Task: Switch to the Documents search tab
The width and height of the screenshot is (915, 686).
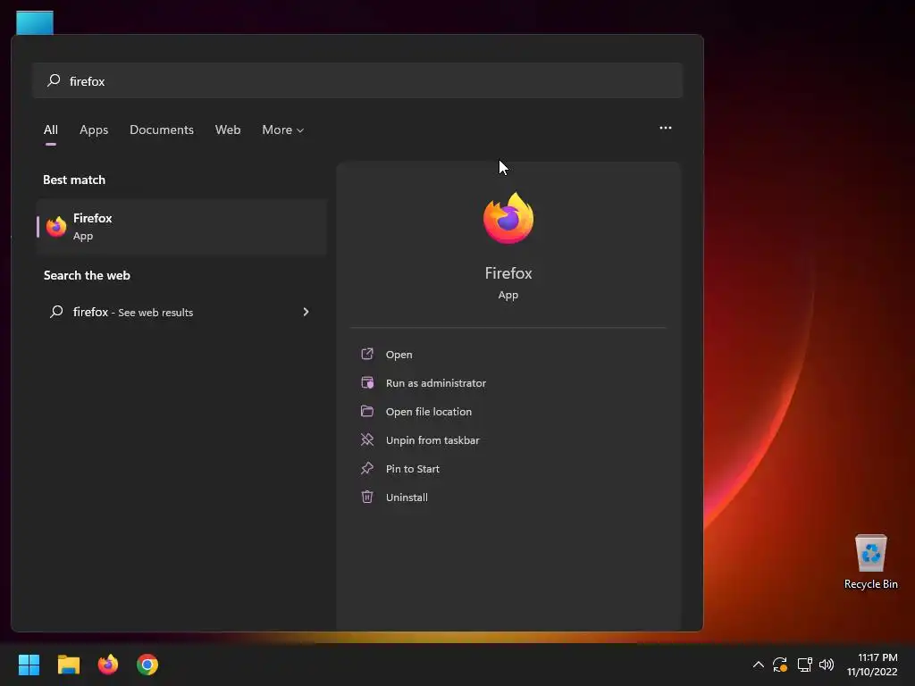Action: pos(162,130)
